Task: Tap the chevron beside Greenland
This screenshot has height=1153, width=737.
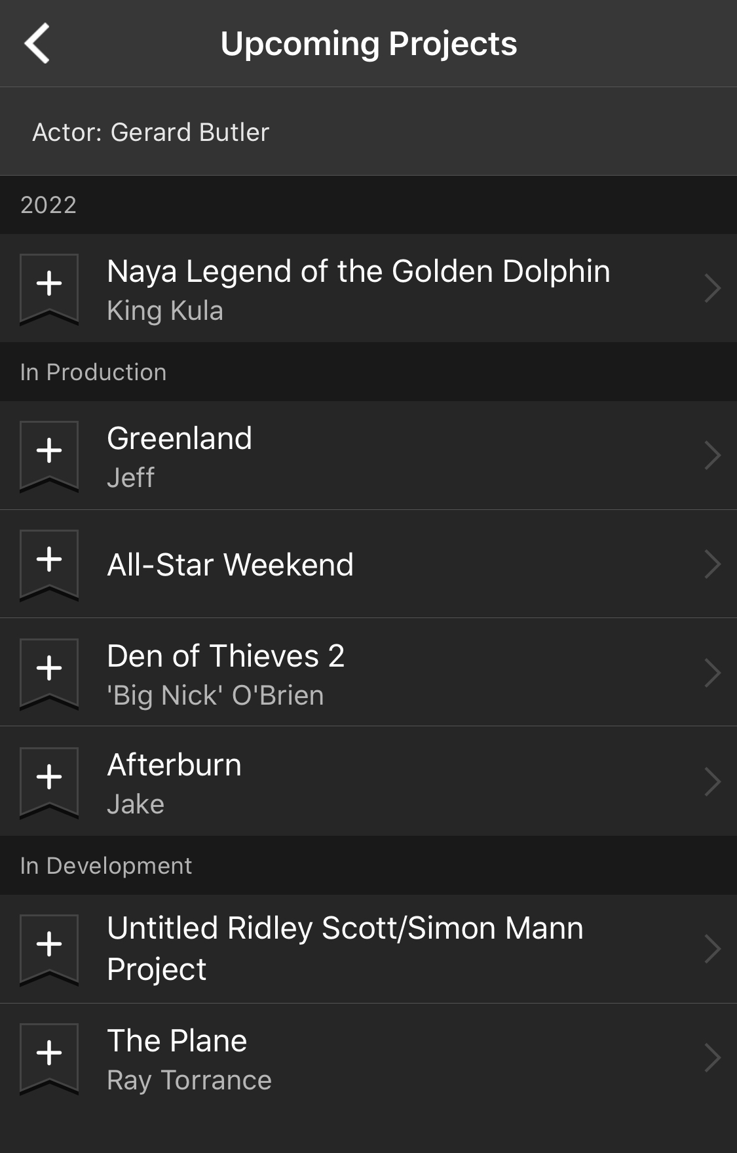Action: [712, 456]
